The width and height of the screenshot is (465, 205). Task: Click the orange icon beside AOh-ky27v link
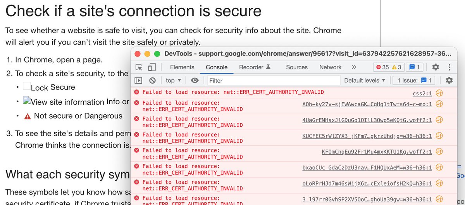pos(439,104)
